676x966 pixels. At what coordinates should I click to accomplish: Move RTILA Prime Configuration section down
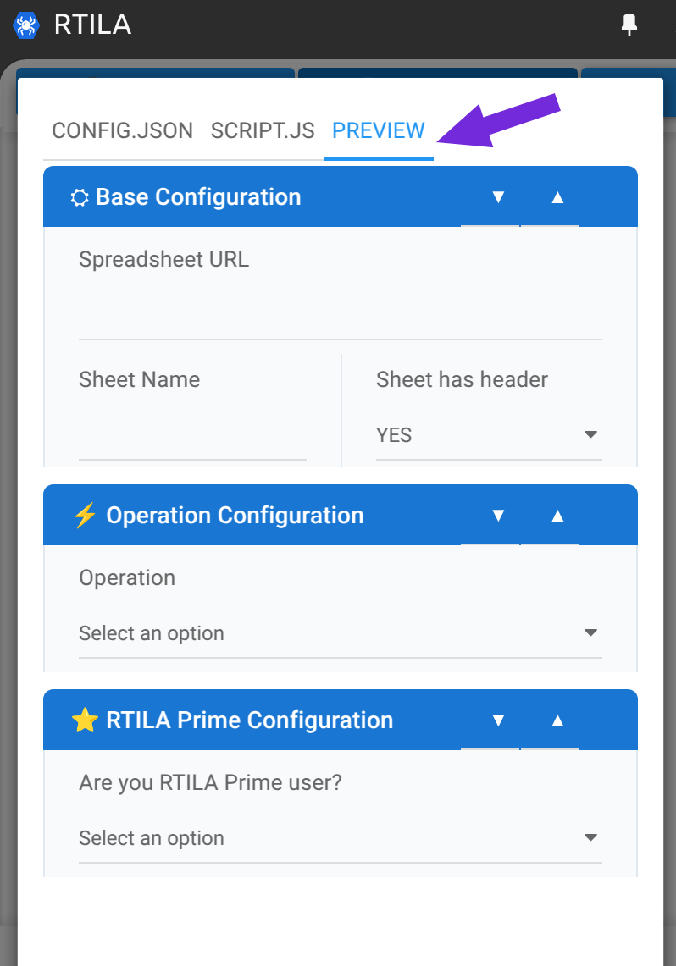point(498,720)
